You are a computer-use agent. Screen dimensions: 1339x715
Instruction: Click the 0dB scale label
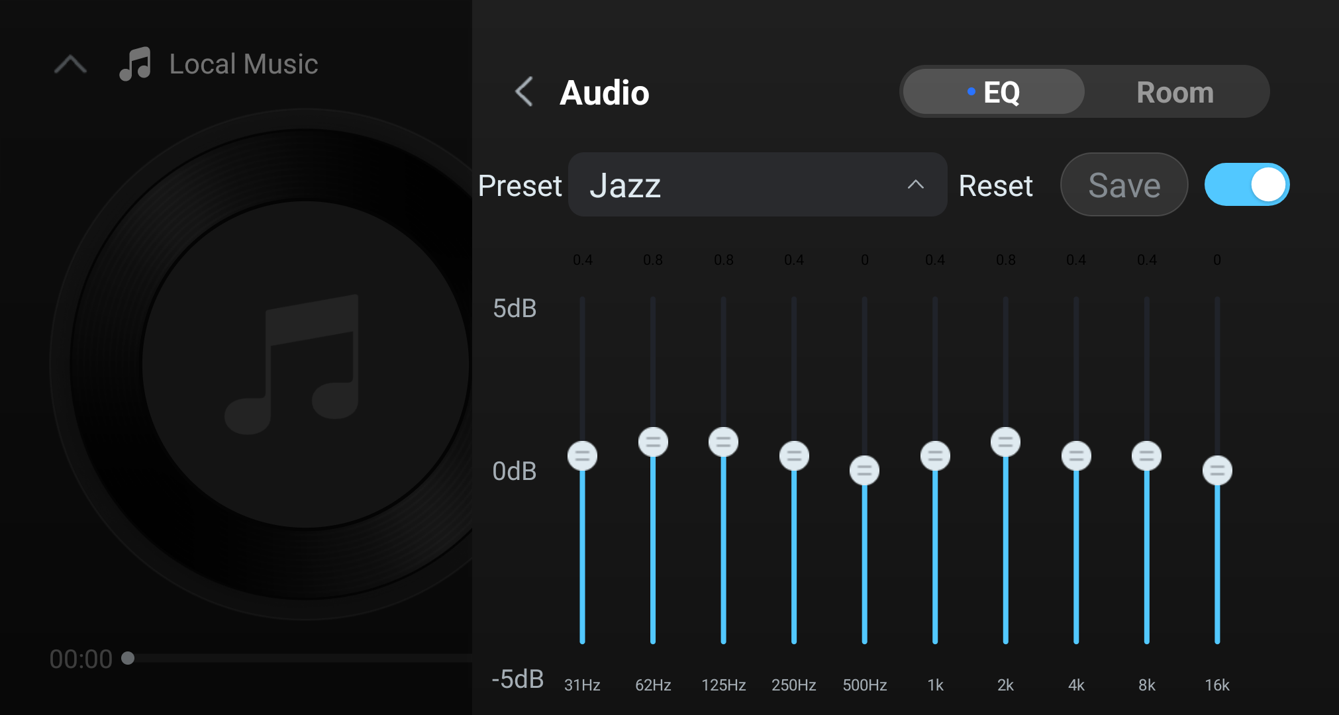pyautogui.click(x=515, y=471)
